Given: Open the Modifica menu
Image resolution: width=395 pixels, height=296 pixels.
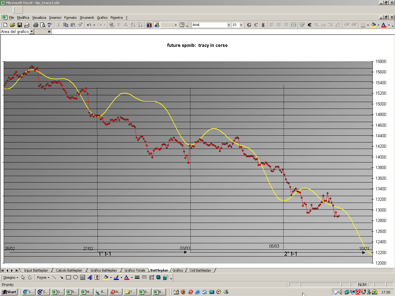Looking at the screenshot, I should click(23, 18).
